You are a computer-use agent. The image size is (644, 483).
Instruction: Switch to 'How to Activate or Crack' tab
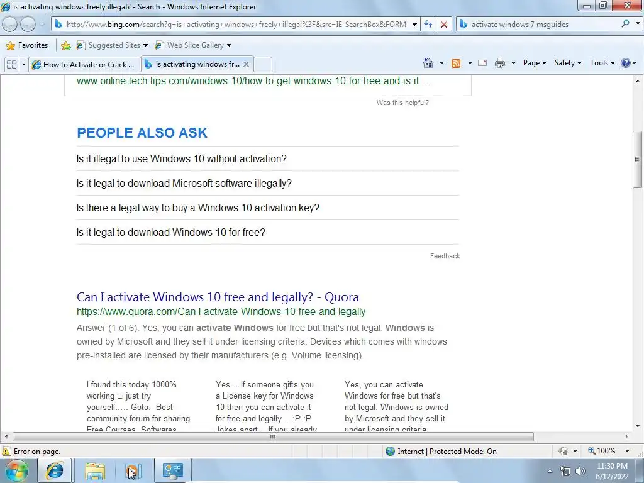click(85, 65)
